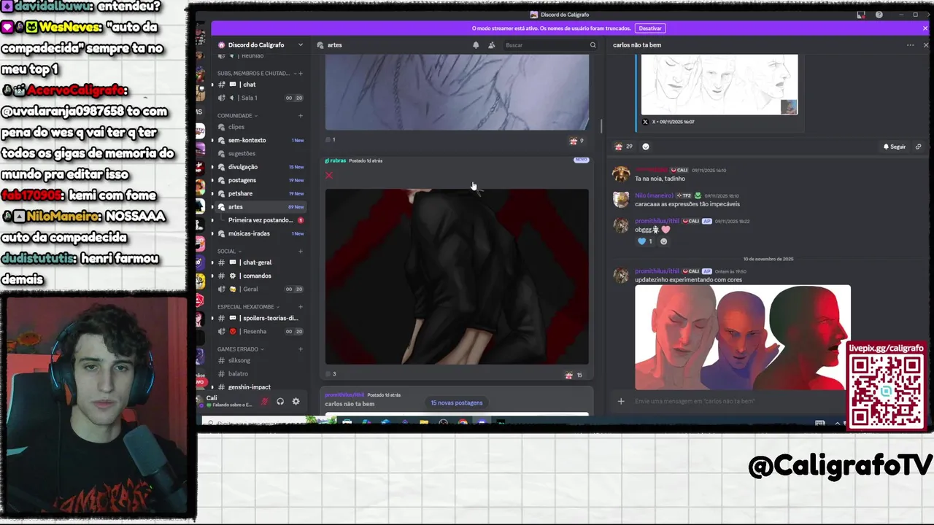The image size is (934, 525).
Task: Add a reaction with the smiley icon
Action: tap(645, 147)
